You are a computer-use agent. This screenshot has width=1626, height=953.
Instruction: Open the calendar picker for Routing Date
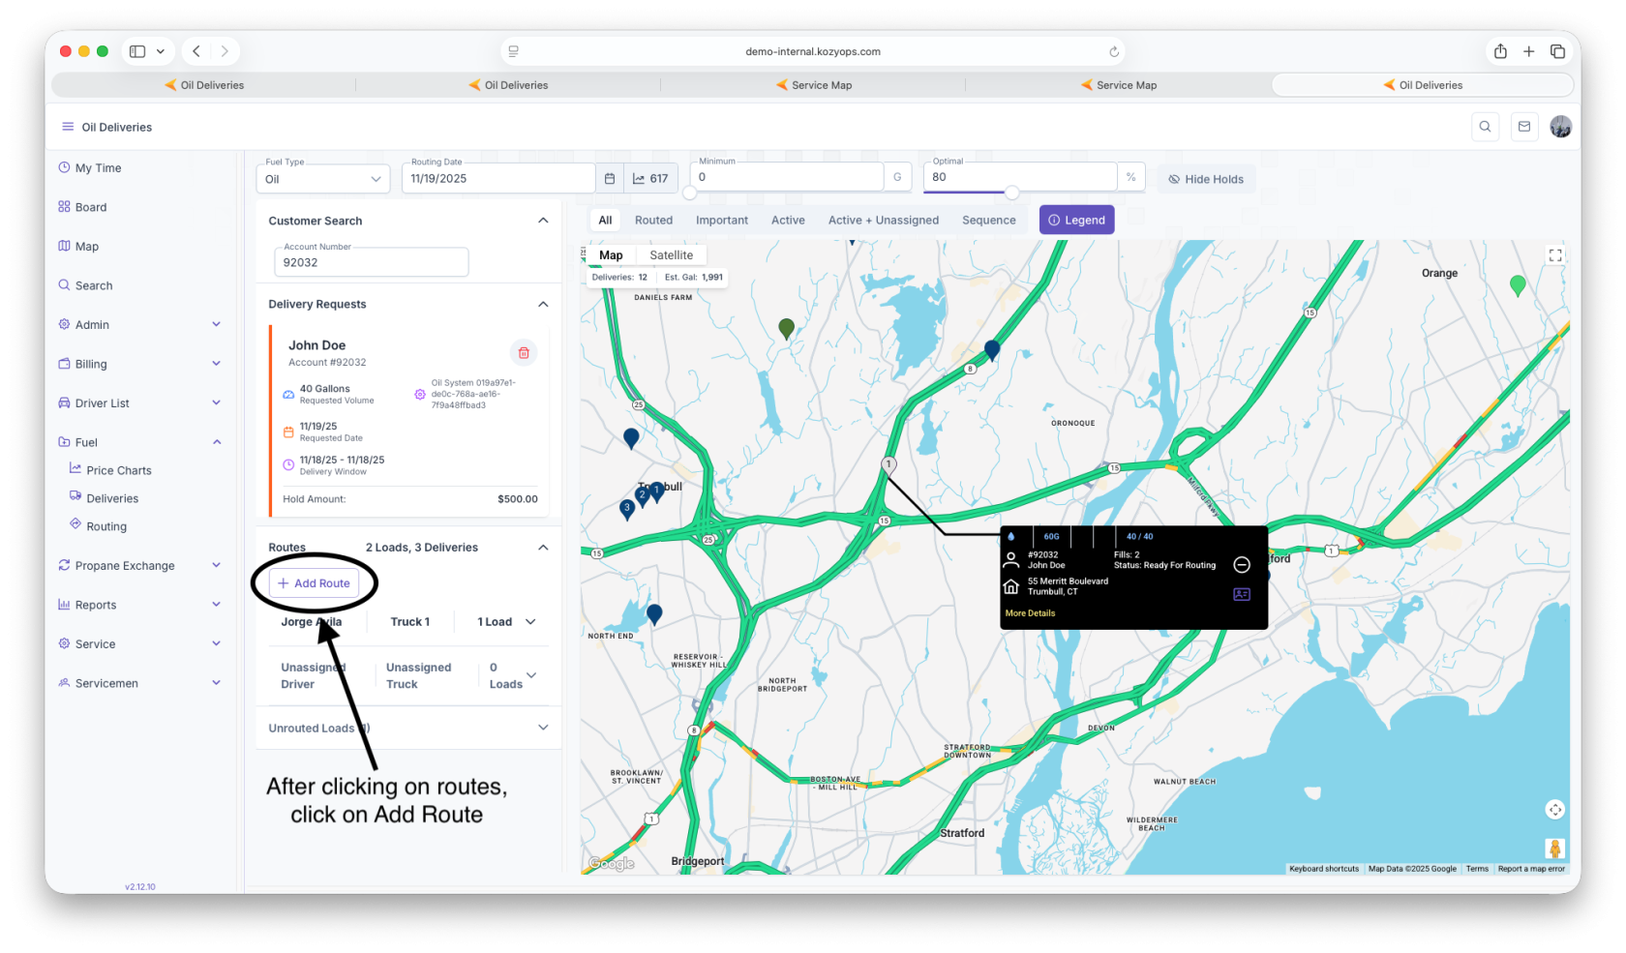click(x=610, y=179)
